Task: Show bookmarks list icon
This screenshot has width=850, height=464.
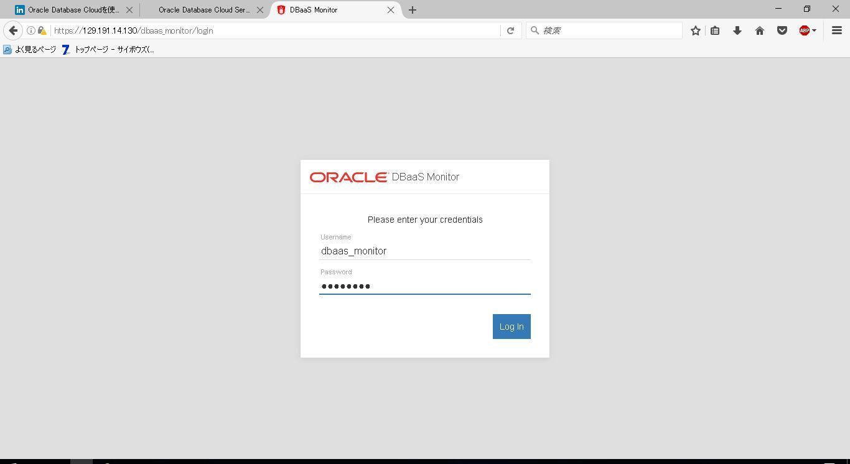Action: [x=715, y=30]
